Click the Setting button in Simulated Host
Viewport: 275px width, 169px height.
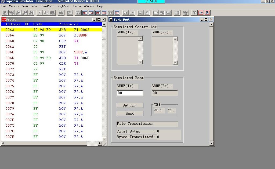[130, 105]
